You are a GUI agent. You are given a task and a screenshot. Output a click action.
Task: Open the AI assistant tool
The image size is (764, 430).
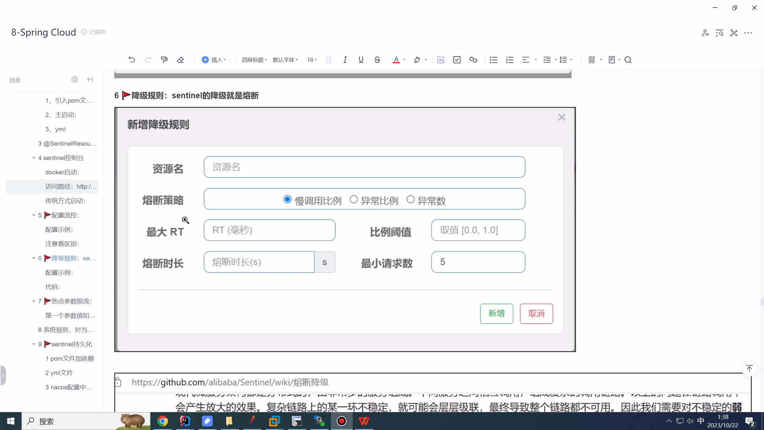441,60
